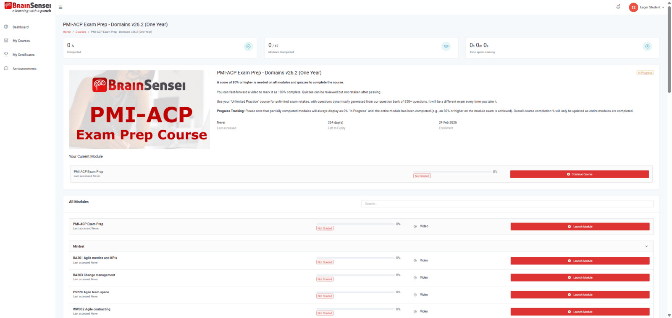Click the My Courses sidebar icon
Viewport: 672px width, 318px height.
6,41
